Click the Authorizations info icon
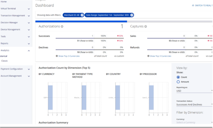This screenshot has height=128, width=213. click(x=62, y=26)
